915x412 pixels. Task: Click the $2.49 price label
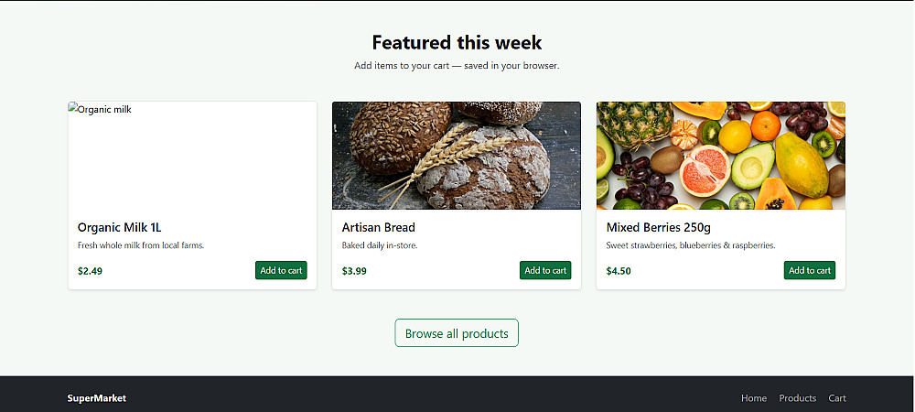click(90, 271)
